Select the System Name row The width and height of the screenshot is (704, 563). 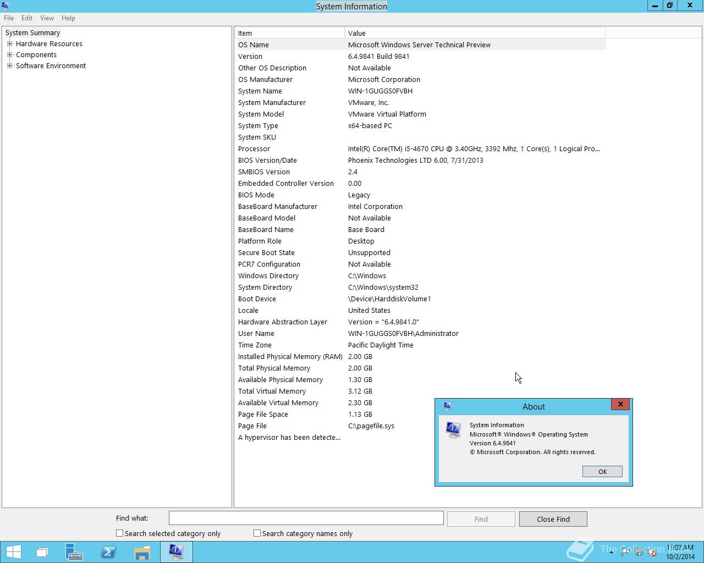pos(421,91)
